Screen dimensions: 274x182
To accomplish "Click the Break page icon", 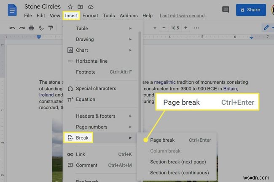I will 70,138.
